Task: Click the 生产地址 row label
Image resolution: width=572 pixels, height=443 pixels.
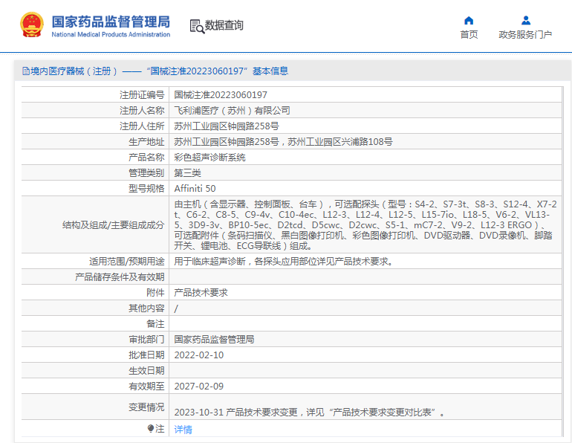Action: pos(146,141)
